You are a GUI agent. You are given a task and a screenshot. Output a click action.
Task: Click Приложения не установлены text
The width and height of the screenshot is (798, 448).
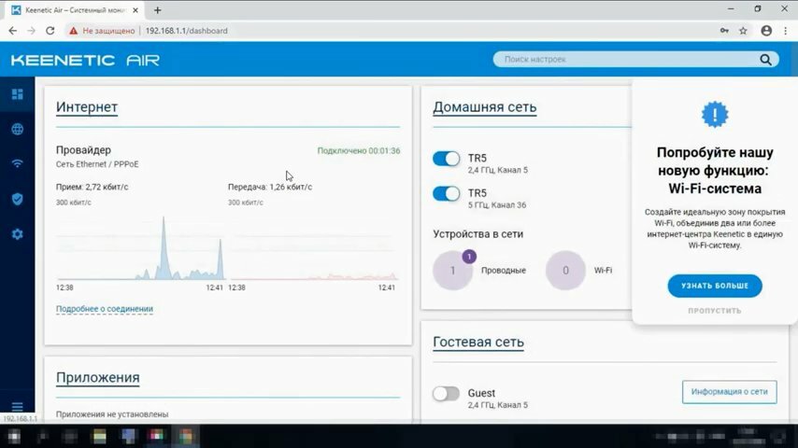[112, 414]
